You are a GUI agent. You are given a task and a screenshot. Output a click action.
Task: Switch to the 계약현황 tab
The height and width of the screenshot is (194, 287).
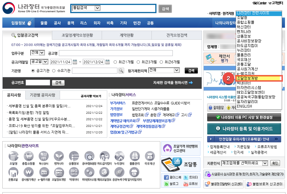click(x=127, y=35)
